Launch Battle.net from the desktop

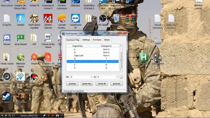[x=130, y=2]
